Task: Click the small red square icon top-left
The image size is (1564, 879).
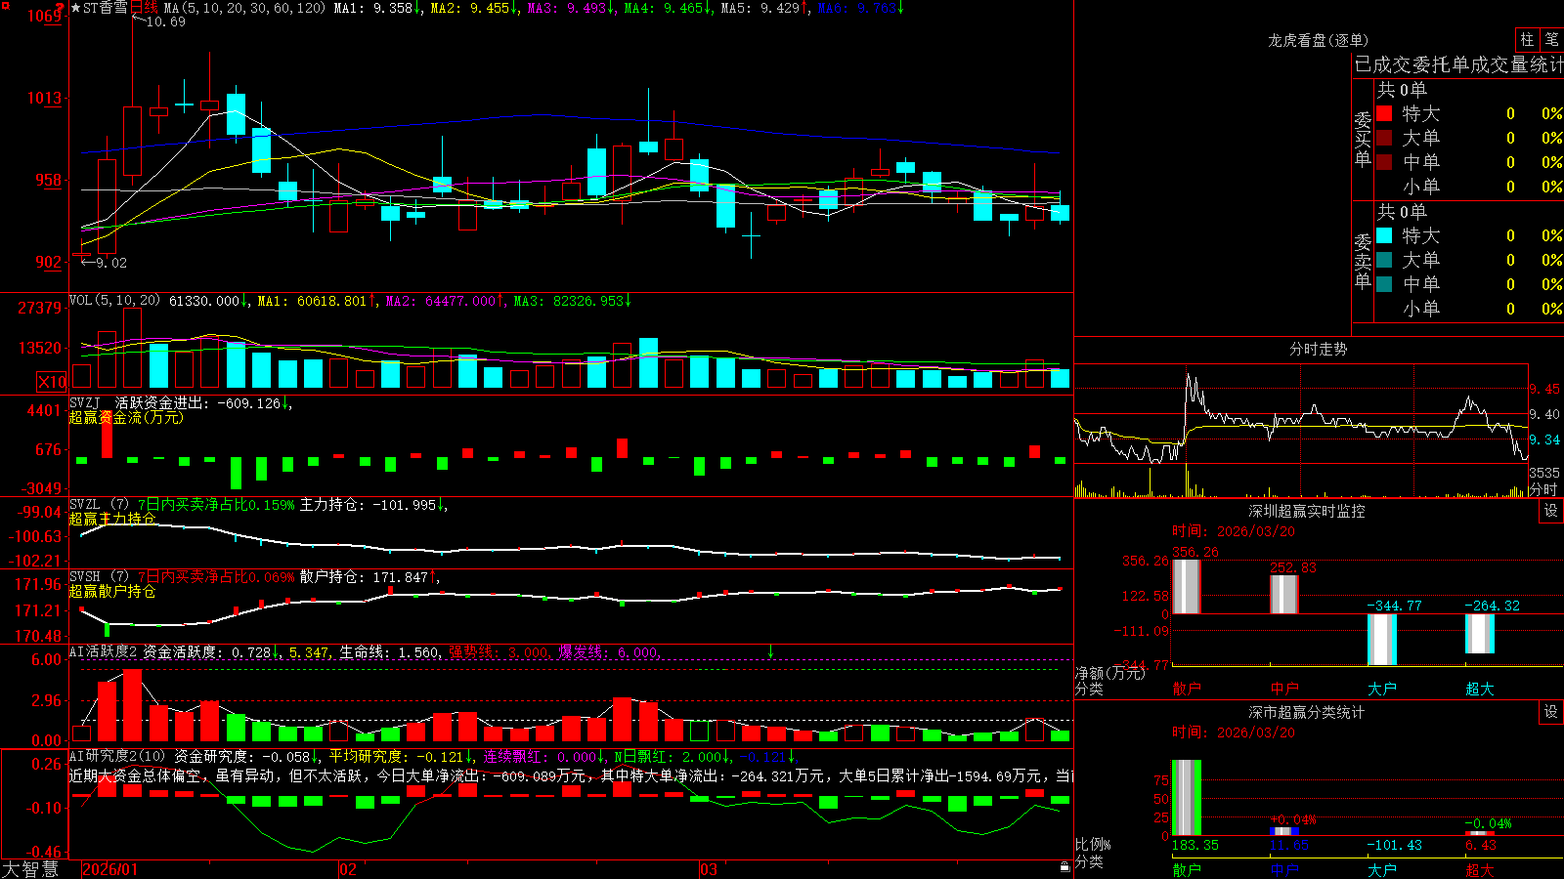Action: pyautogui.click(x=5, y=5)
